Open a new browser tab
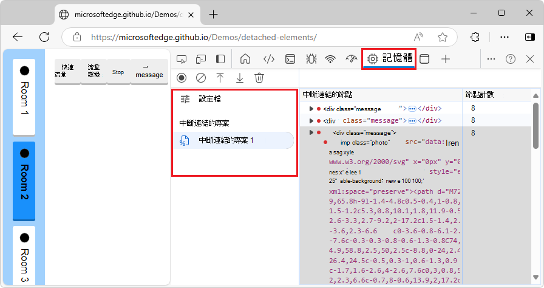Image resolution: width=544 pixels, height=288 pixels. pyautogui.click(x=213, y=15)
